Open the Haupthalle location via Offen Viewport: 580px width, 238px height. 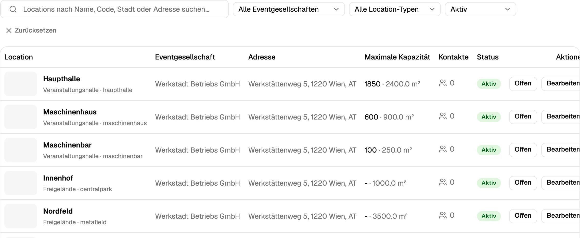tap(523, 84)
